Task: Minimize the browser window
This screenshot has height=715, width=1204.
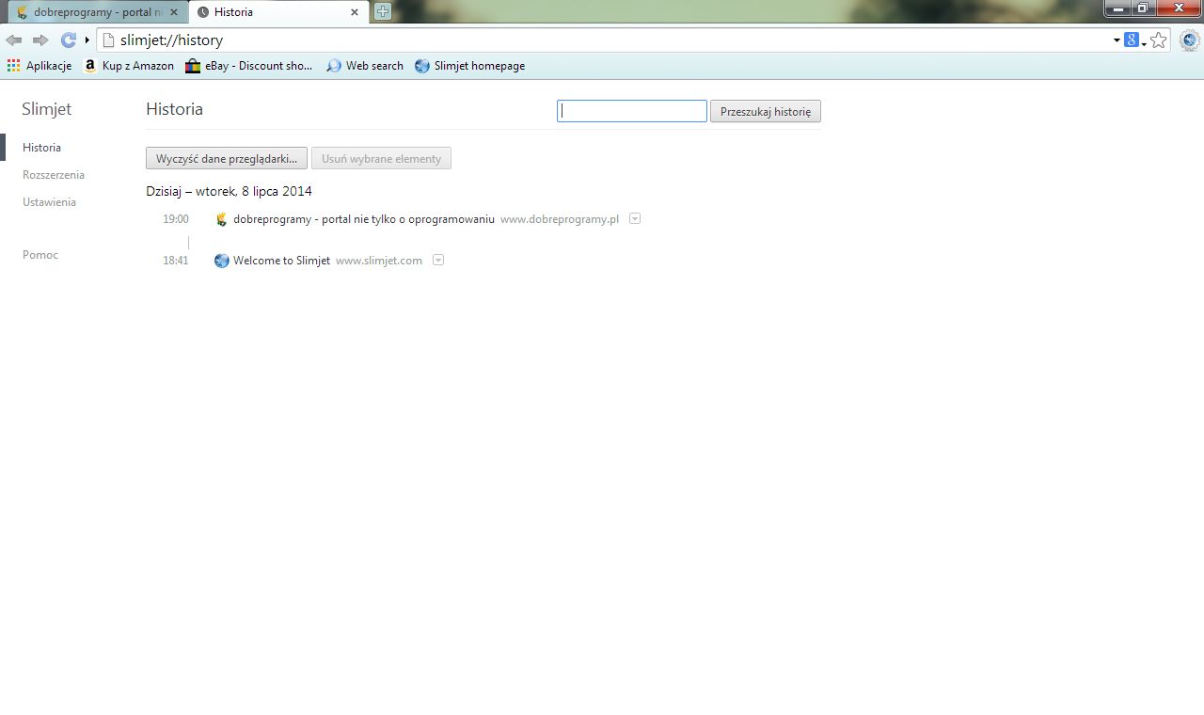Action: [1117, 8]
